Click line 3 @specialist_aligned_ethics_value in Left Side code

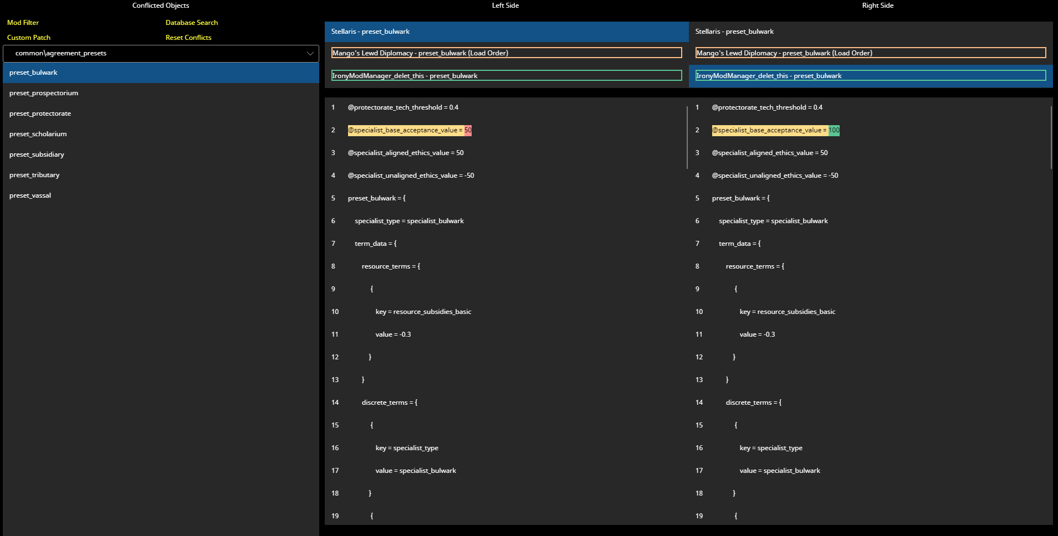(x=406, y=153)
